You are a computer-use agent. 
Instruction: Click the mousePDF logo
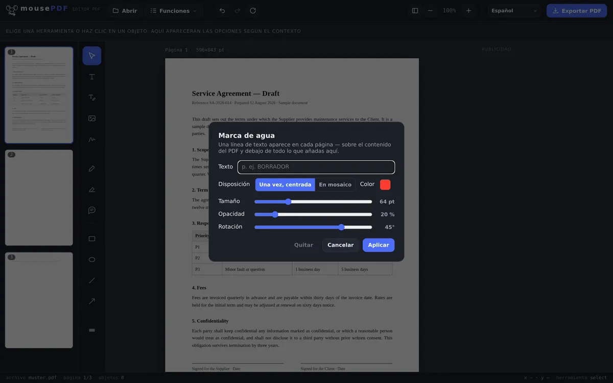36,10
